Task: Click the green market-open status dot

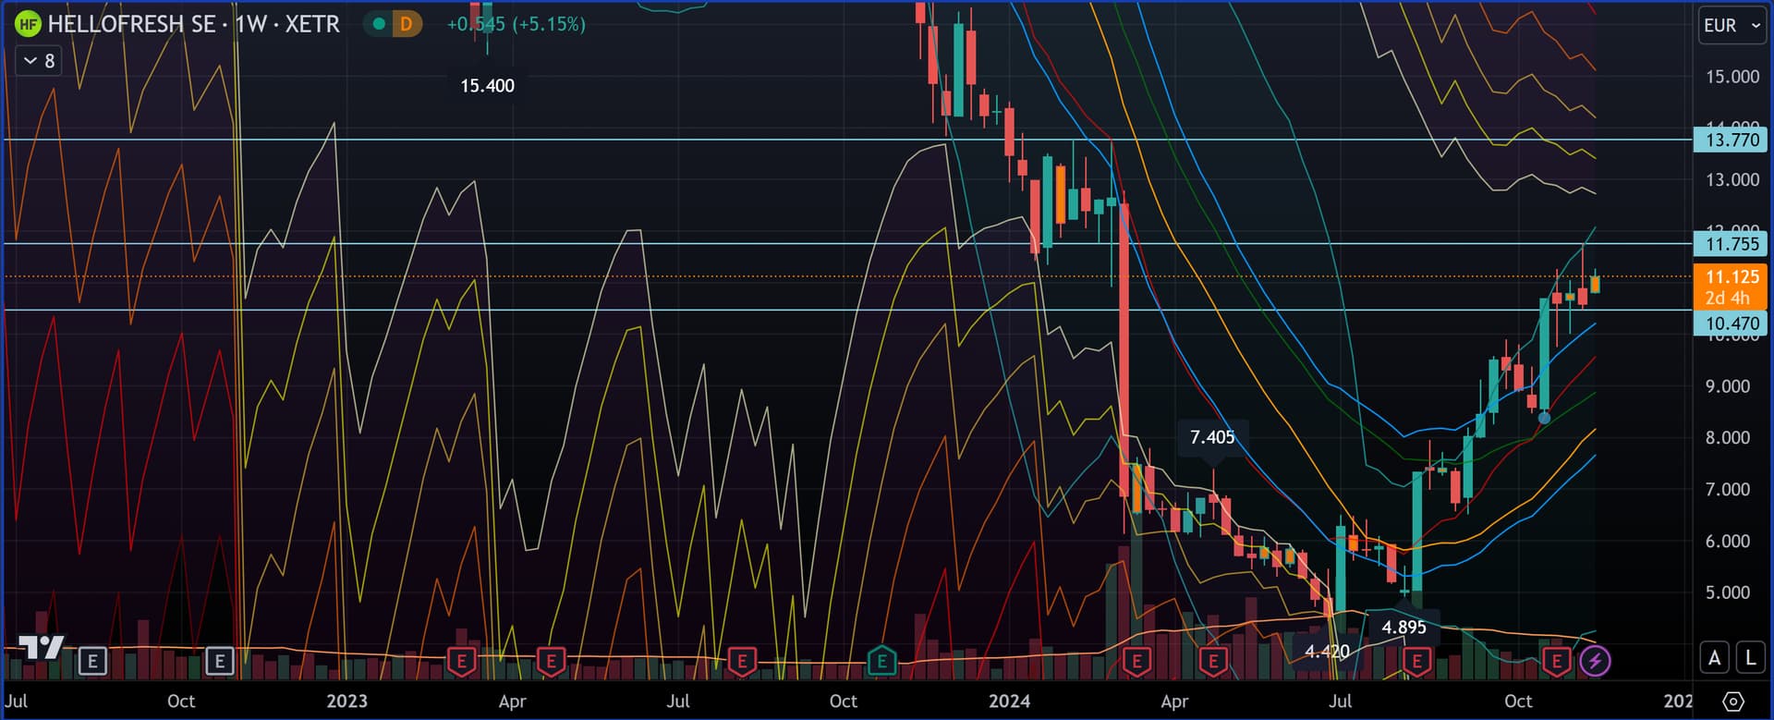Action: [x=379, y=24]
